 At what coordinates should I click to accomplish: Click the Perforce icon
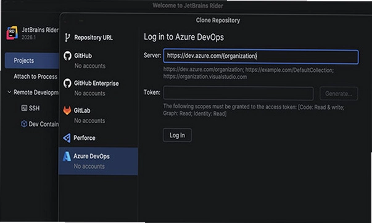click(67, 138)
